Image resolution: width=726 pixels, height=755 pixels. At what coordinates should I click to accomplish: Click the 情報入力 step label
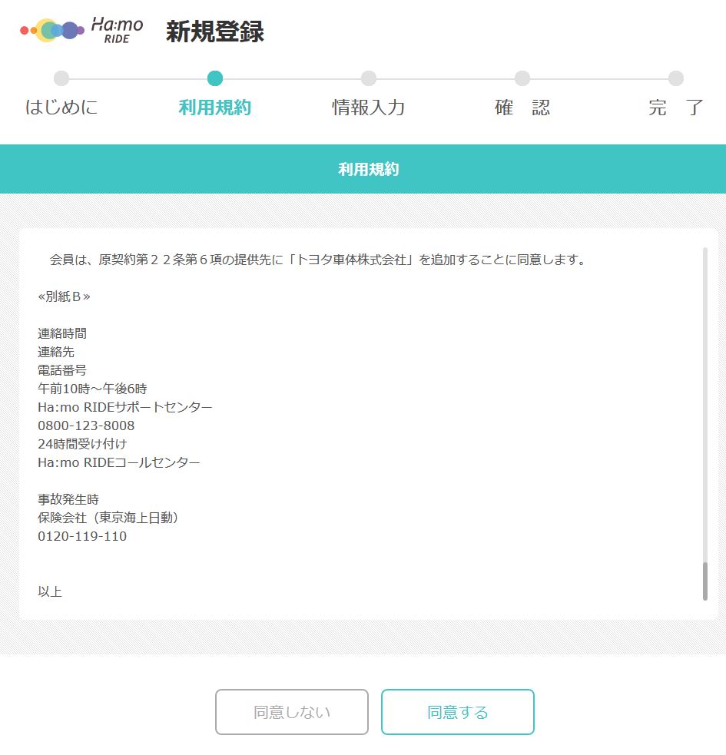369,107
